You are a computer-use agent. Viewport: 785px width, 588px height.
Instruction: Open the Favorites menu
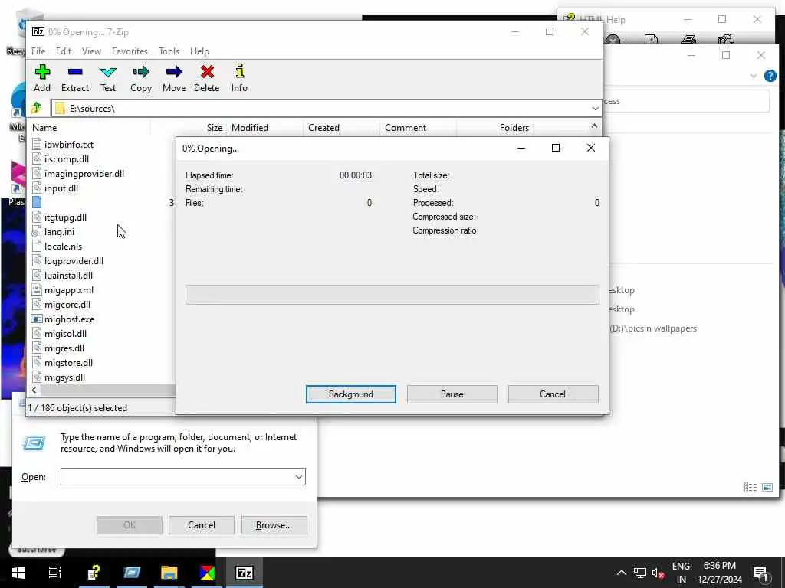pos(130,51)
